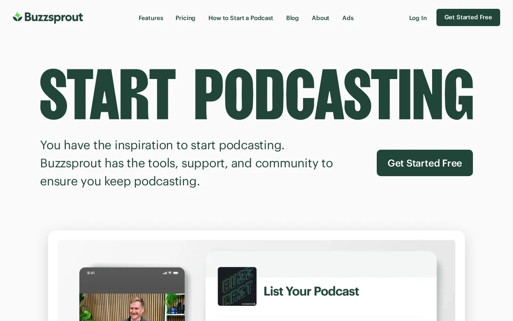
Task: Click the 9:41 time in the phone mockup
Action: 91,273
